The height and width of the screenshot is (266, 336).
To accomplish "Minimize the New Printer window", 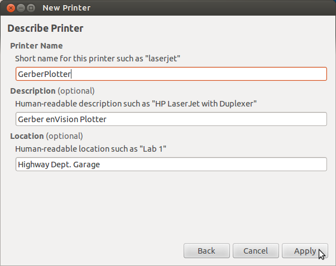I will tap(21, 8).
